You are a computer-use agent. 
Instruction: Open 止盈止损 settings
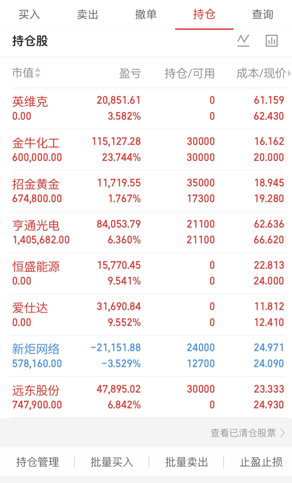click(261, 462)
